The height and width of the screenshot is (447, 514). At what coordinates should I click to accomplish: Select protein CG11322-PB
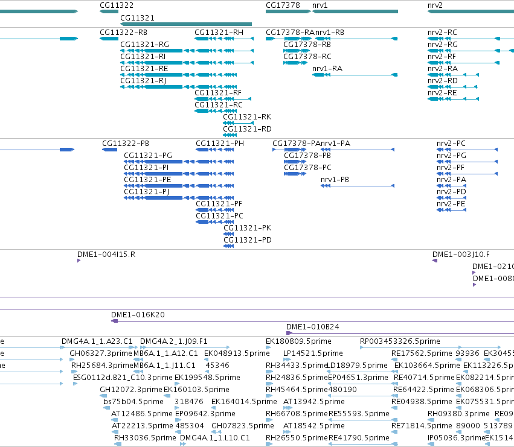[109, 150]
